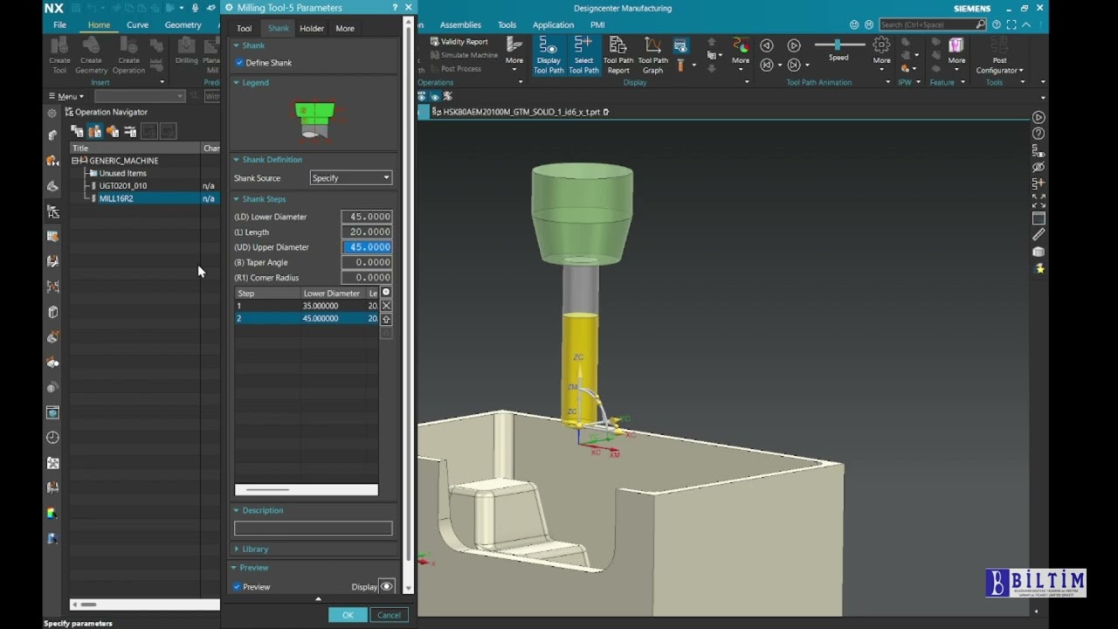This screenshot has height=629, width=1118.
Task: Open the PMI ribbon tab
Action: point(597,25)
